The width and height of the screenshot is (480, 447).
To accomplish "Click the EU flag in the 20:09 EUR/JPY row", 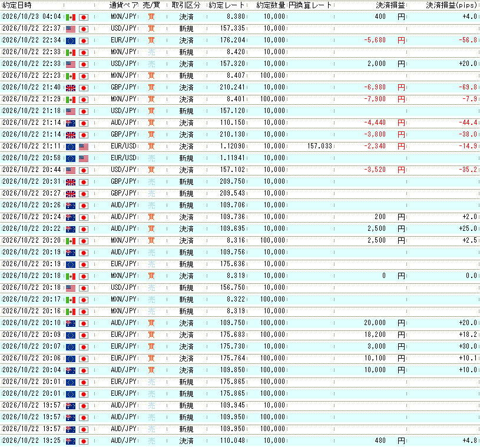I will coord(71,335).
